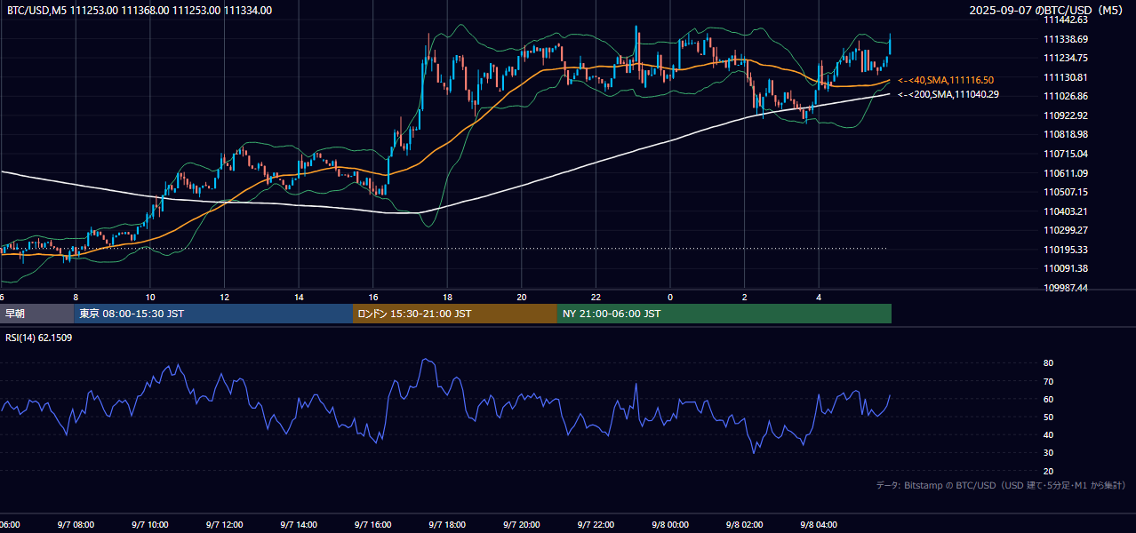Viewport: 1136px width, 533px height.
Task: Click price axis value 110299.27
Action: click(x=1066, y=230)
